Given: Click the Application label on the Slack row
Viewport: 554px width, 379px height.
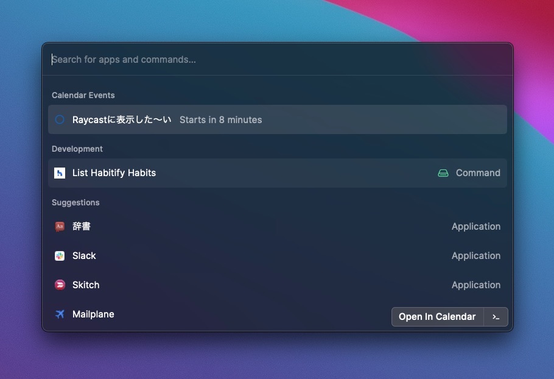Looking at the screenshot, I should click(476, 256).
